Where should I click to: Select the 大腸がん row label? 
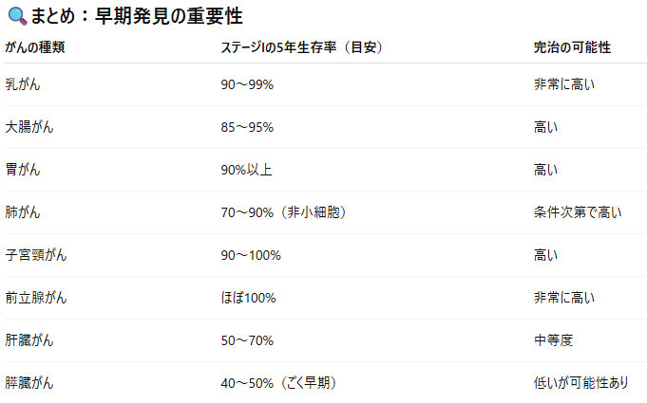coord(29,127)
